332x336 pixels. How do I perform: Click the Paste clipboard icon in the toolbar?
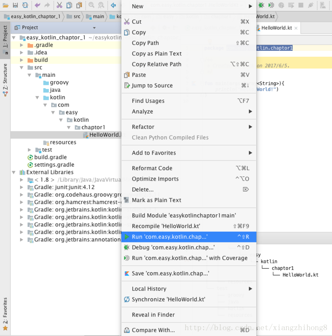pyautogui.click(x=79, y=5)
